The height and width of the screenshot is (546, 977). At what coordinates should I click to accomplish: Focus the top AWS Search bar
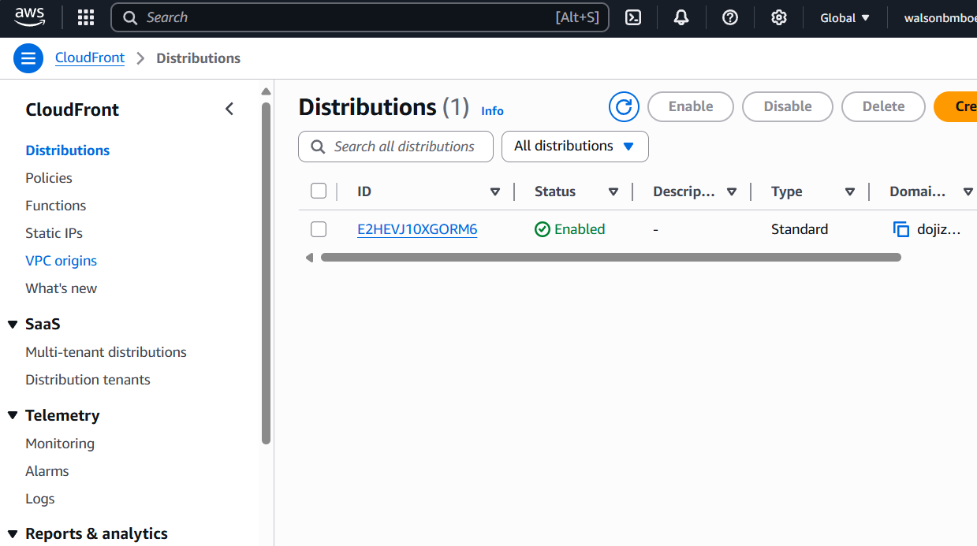[360, 17]
